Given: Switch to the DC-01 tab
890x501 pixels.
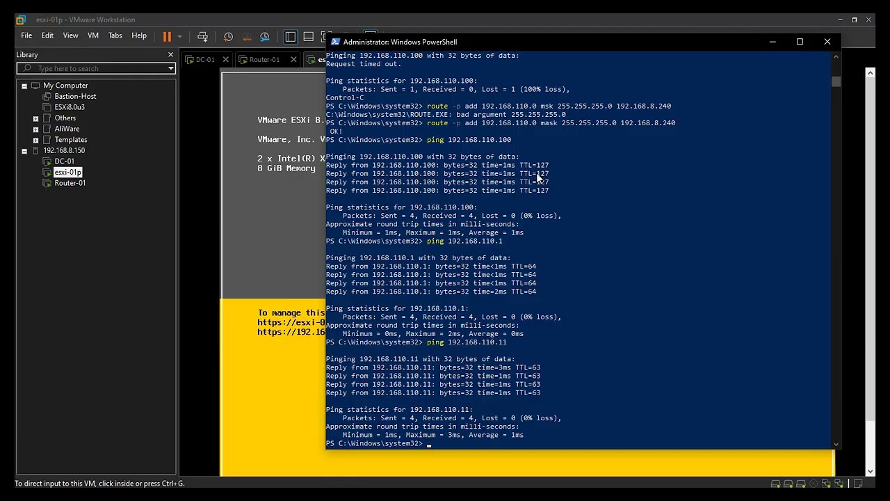Looking at the screenshot, I should (x=205, y=59).
